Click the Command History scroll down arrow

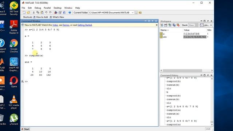pyautogui.click(x=212, y=125)
